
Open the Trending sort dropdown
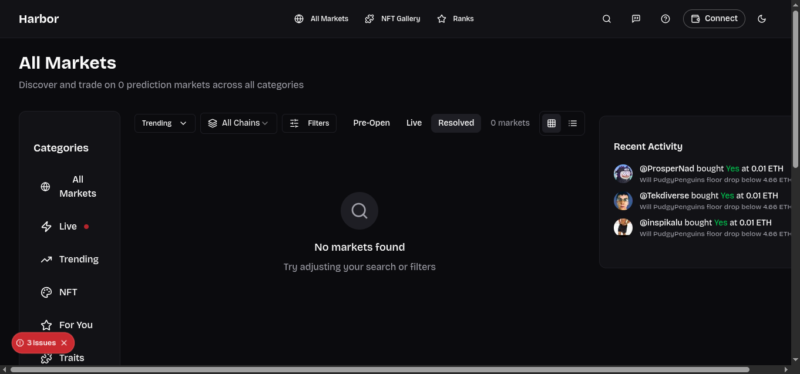[164, 123]
